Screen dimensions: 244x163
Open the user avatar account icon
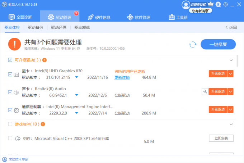click(186, 4)
